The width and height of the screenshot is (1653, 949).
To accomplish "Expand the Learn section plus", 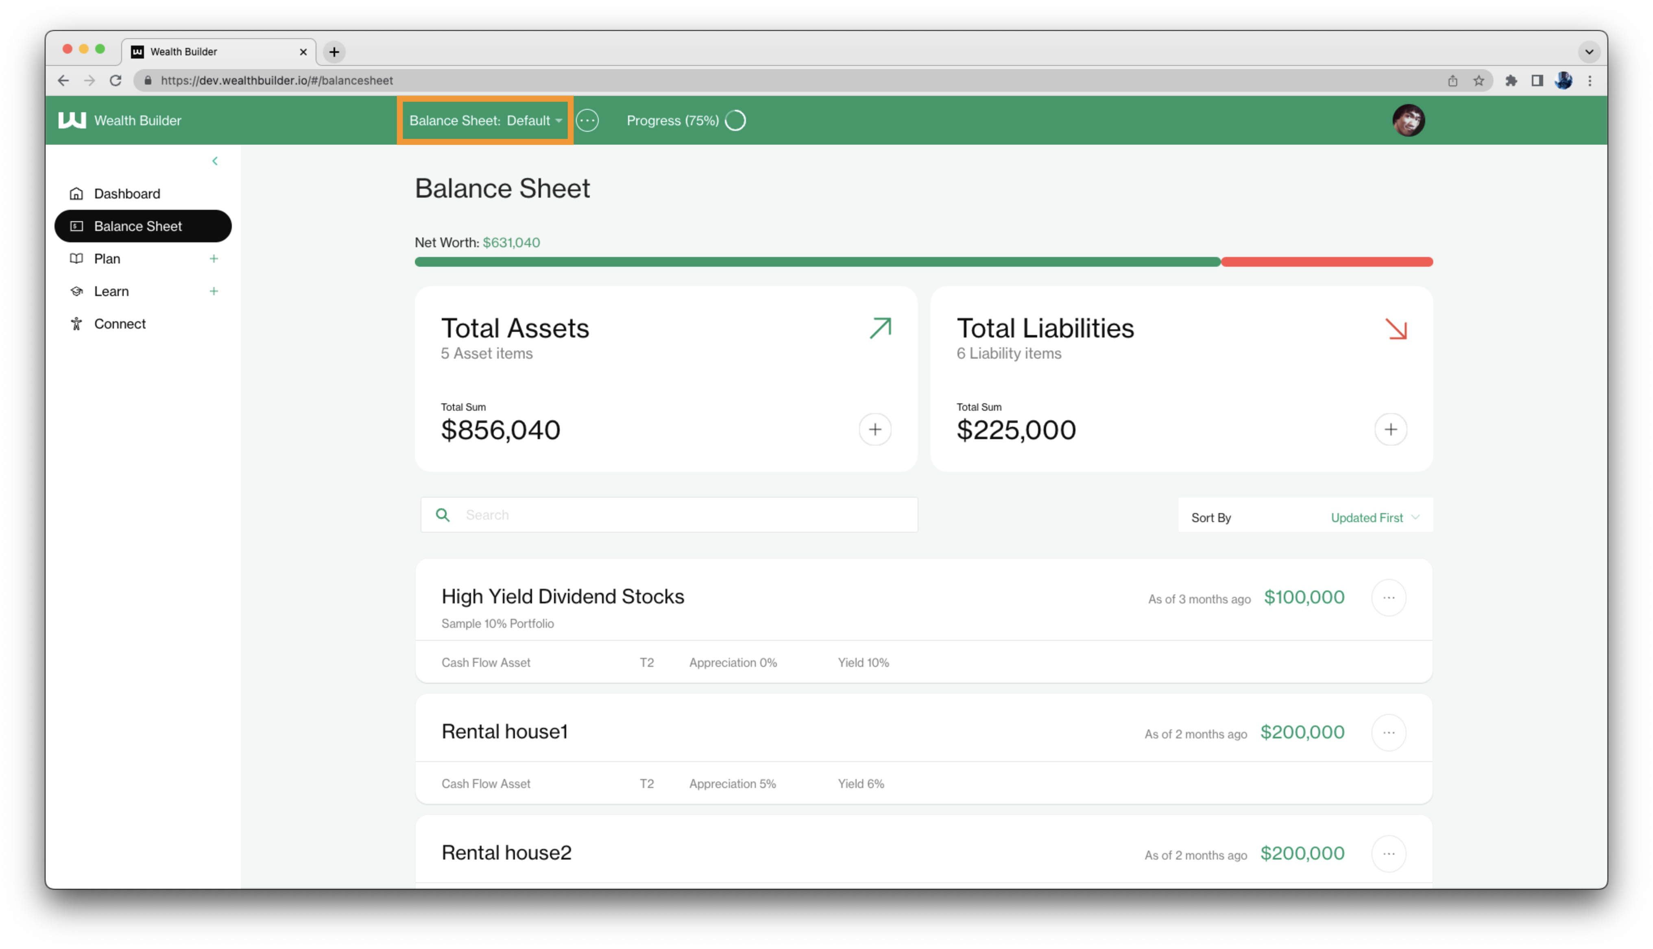I will point(214,292).
